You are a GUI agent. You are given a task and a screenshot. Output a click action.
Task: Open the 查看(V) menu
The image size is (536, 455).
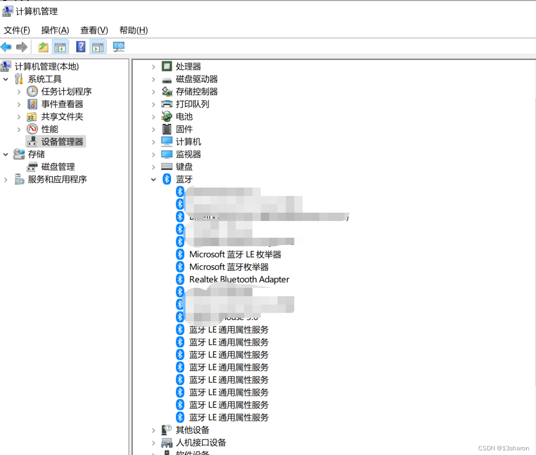pos(94,30)
